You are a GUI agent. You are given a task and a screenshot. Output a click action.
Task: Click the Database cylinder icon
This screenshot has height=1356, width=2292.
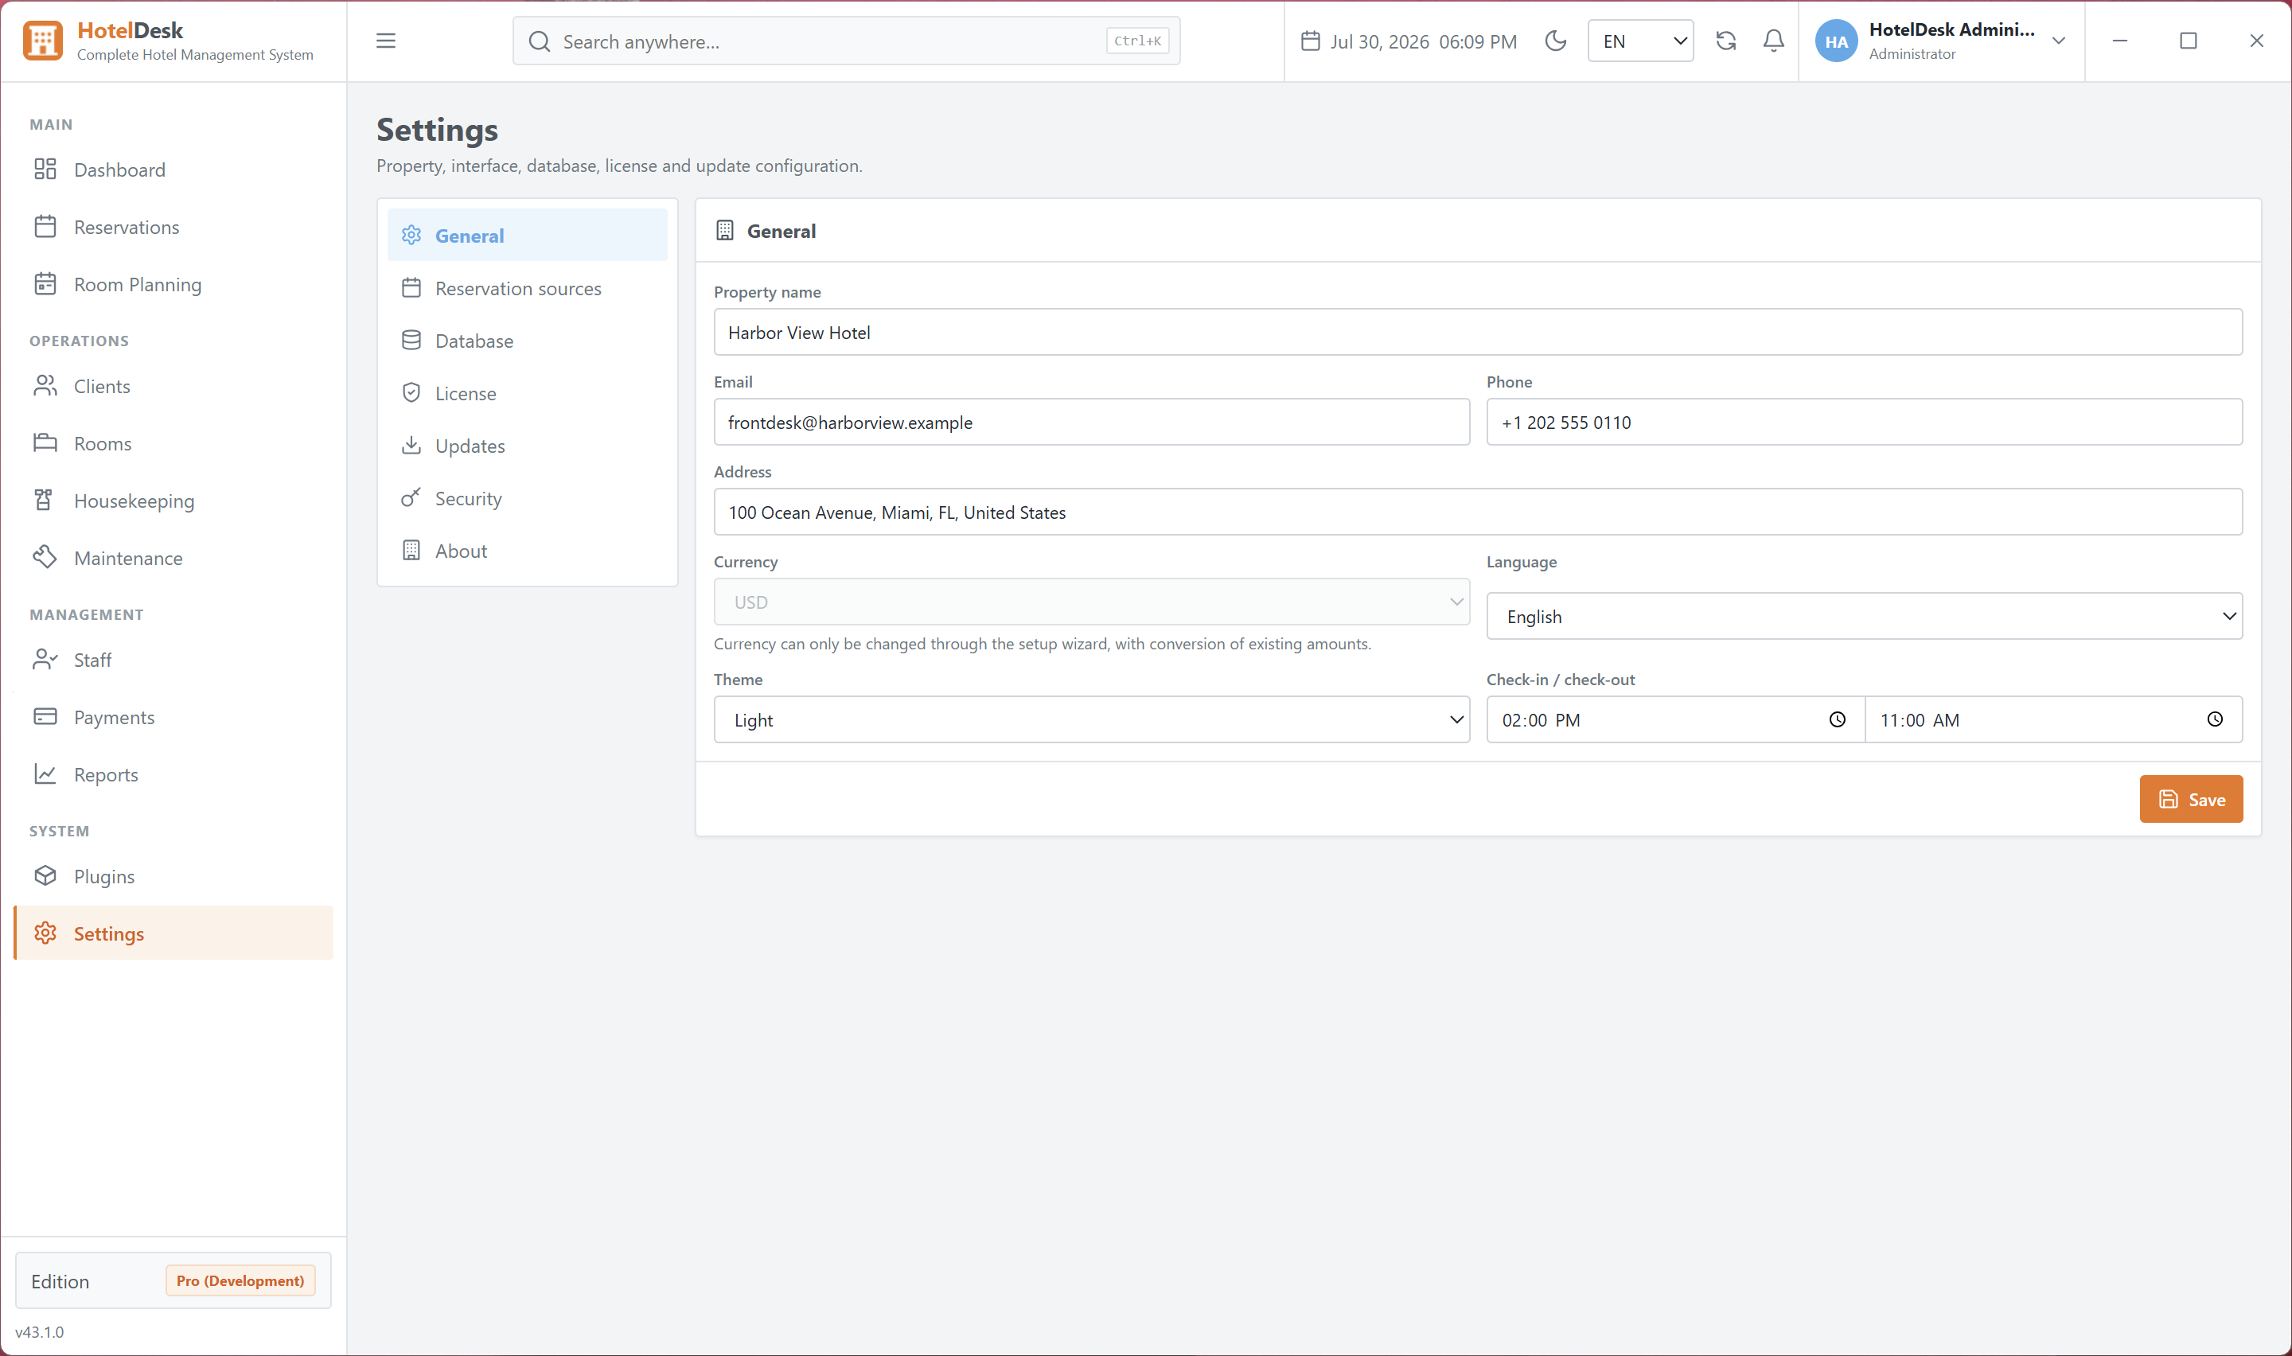coord(411,340)
